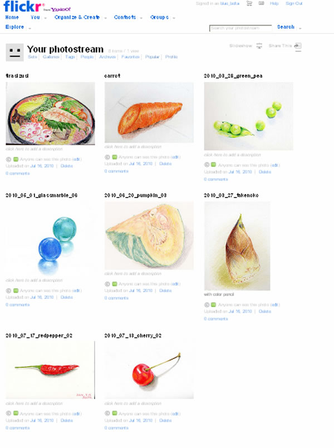Open the Favorites tab of photostream
Viewport: 334px width, 448px height.
click(x=130, y=57)
